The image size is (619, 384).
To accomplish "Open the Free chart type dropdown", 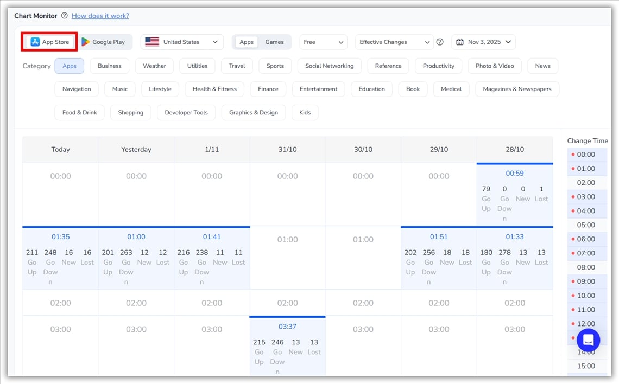I will click(324, 42).
